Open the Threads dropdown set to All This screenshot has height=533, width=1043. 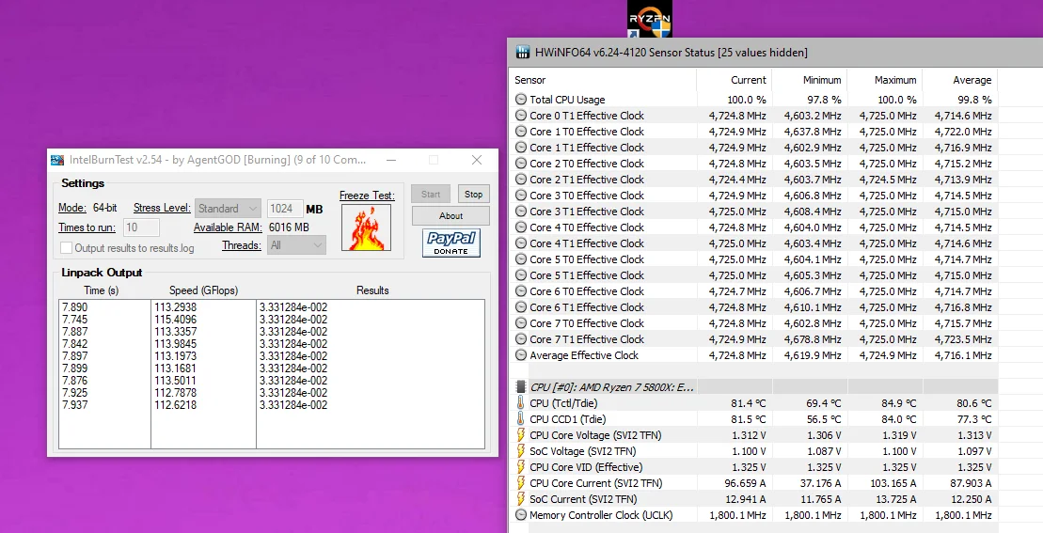(x=296, y=245)
